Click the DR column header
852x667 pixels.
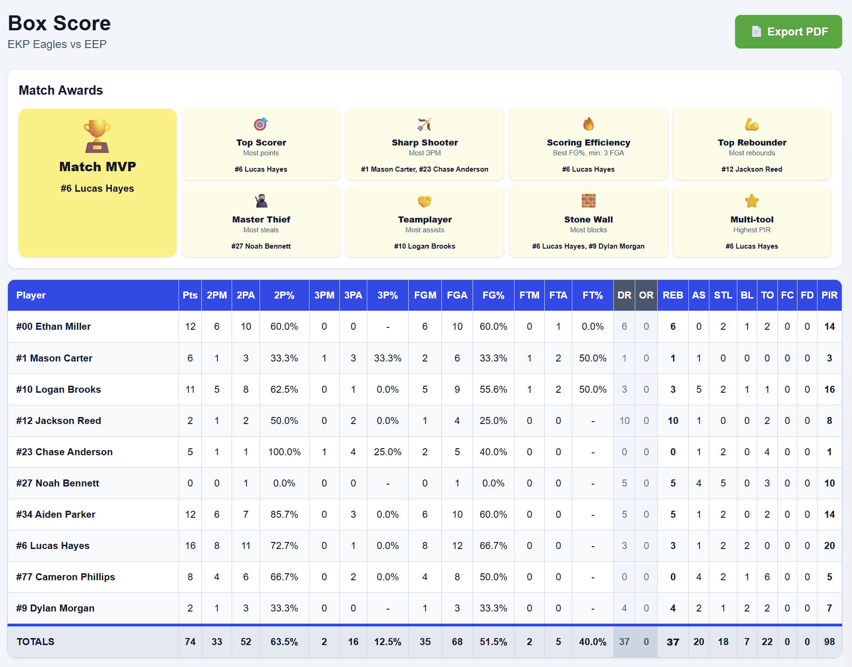(624, 295)
